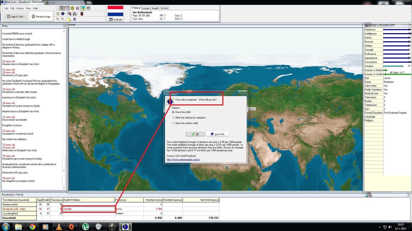Click the Monthly Income column header
Screen dimensions: 412x231
[x=153, y=200]
